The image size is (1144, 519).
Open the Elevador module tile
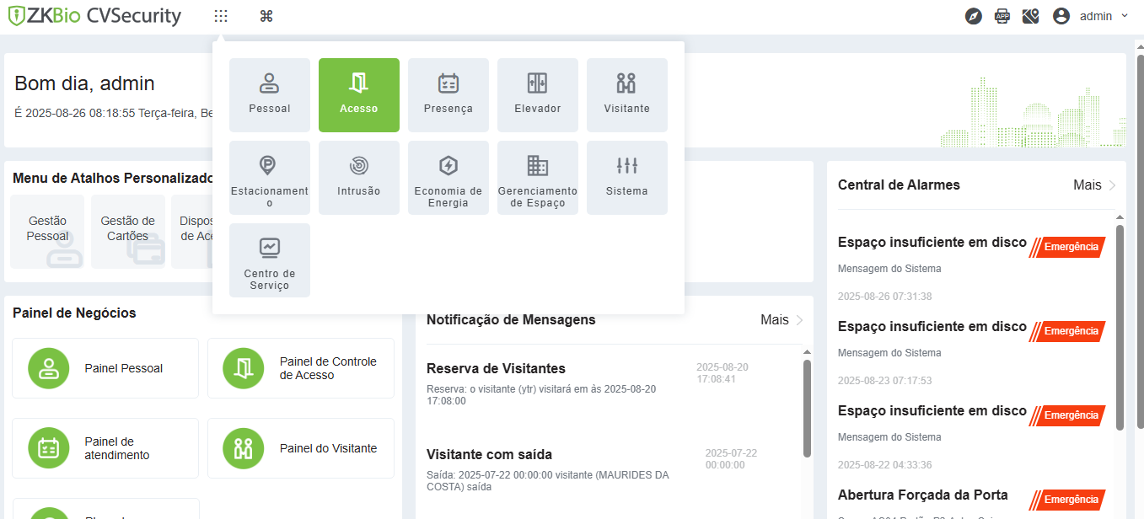coord(538,95)
